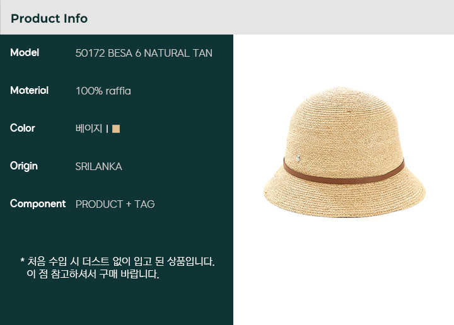Click the Product Info heading
Viewport: 454px width, 325px height.
(x=49, y=18)
